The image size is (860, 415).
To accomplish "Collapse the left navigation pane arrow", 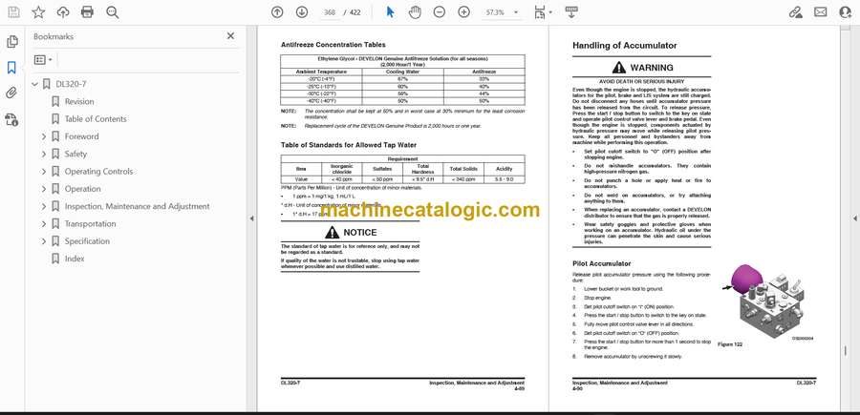I will point(251,218).
